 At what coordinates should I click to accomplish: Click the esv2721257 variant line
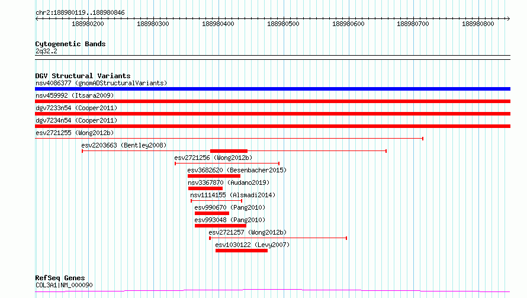[278, 238]
